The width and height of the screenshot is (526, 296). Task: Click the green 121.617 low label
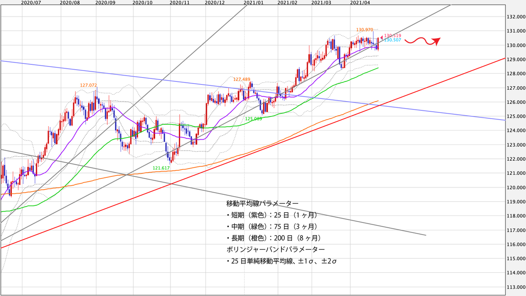pos(161,168)
